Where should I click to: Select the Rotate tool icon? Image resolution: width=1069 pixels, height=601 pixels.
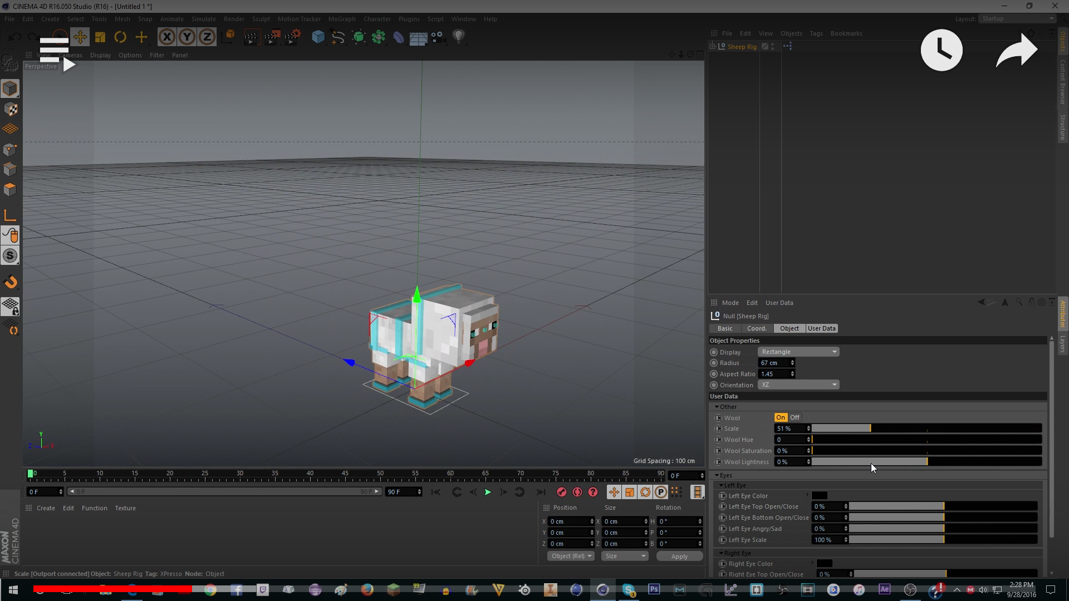pyautogui.click(x=120, y=37)
